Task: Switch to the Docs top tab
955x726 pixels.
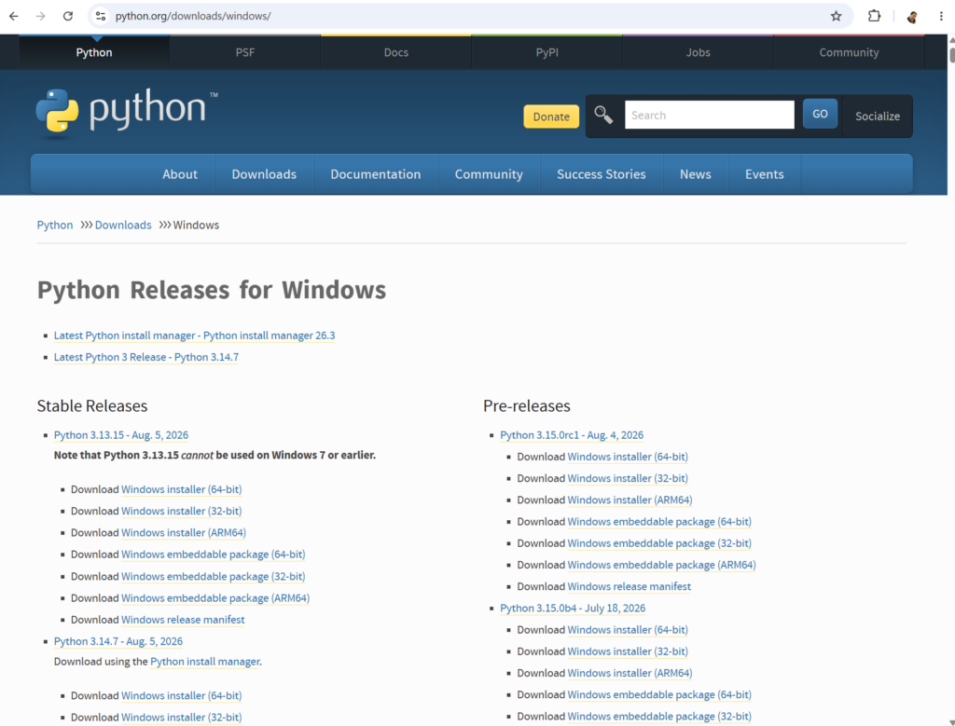Action: [395, 52]
